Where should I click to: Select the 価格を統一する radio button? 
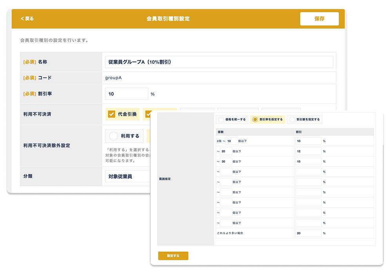coord(221,119)
